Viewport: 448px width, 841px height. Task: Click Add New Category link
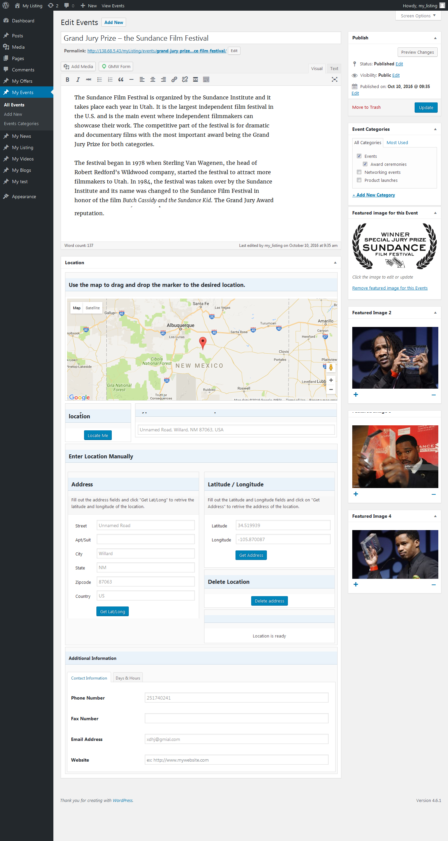click(x=374, y=195)
